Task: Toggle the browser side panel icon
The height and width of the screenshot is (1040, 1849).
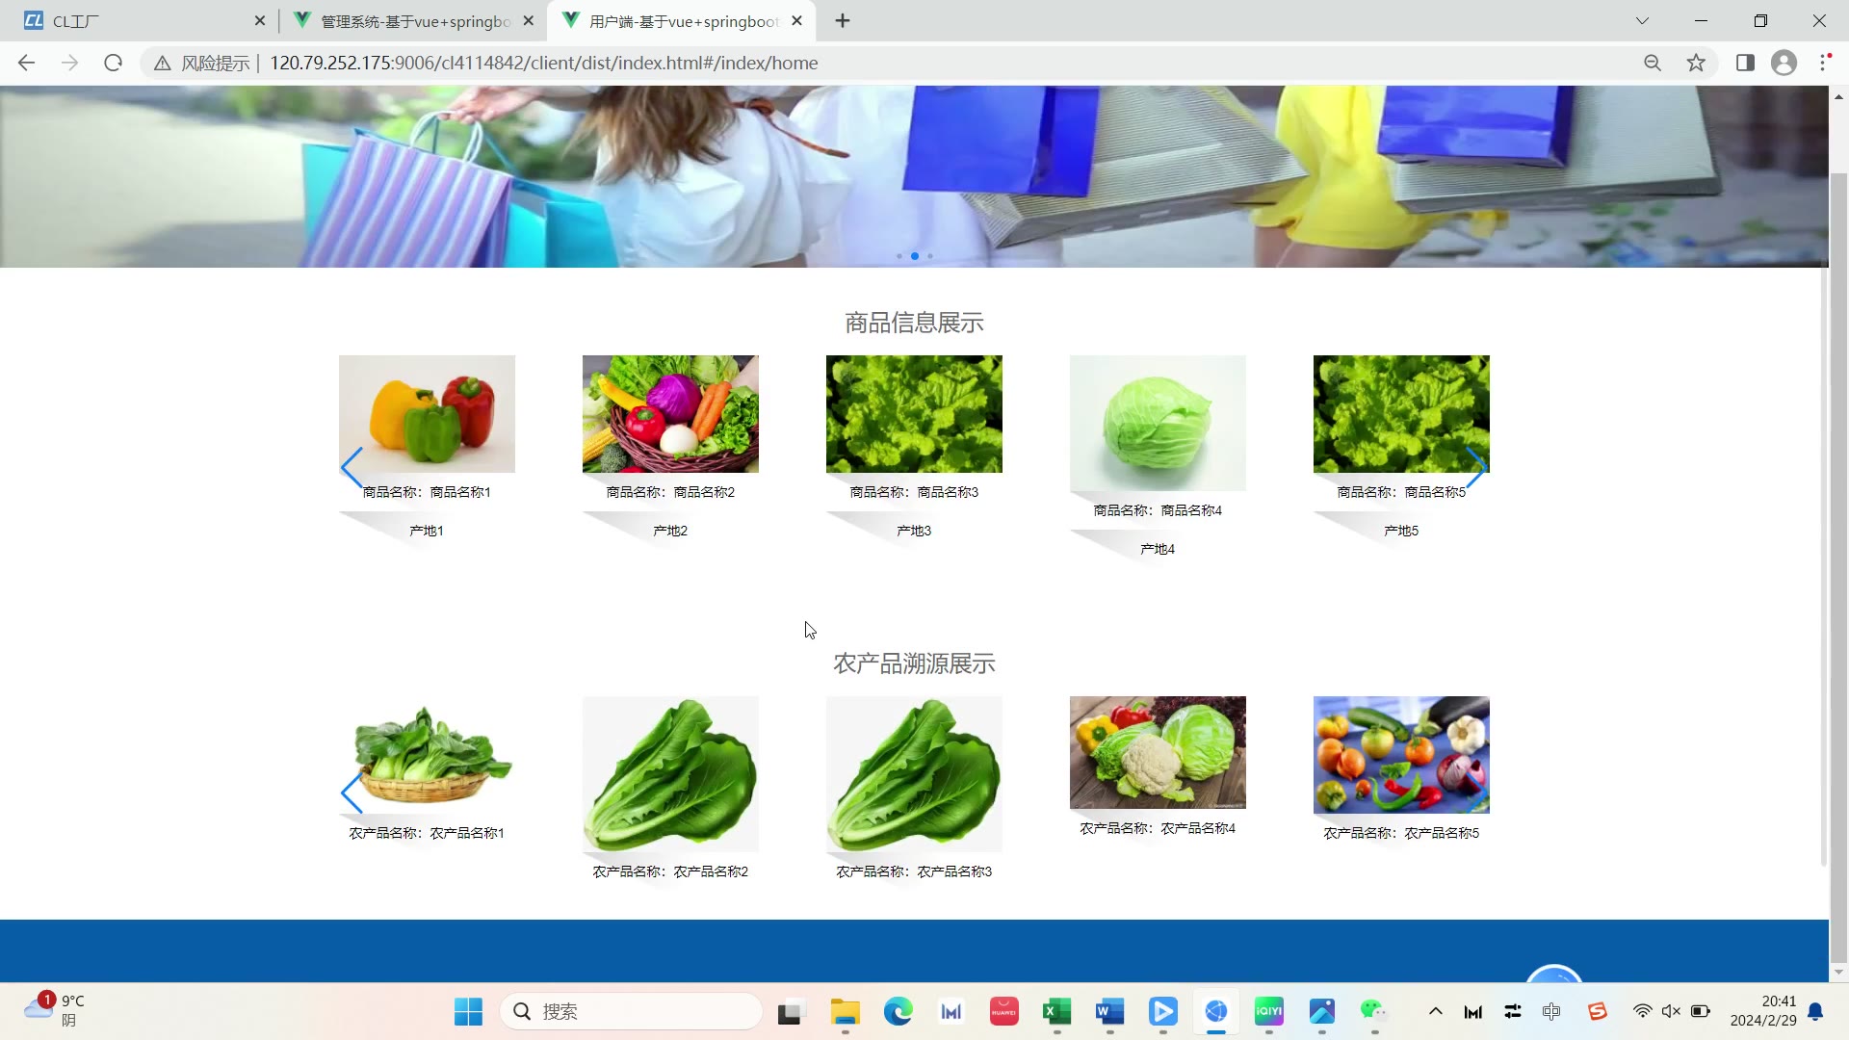Action: pyautogui.click(x=1745, y=63)
